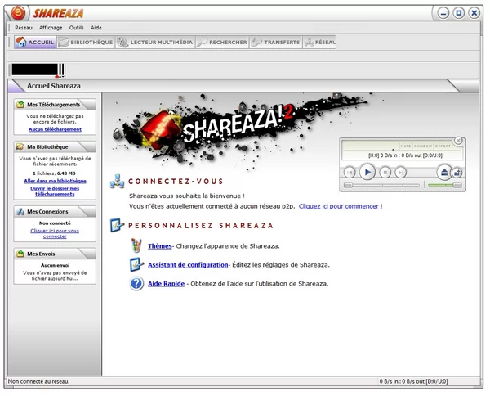Click the 'Shareaza vous souhaite la bienvenue' text
Image resolution: width=490 pixels, height=396 pixels.
[186, 196]
